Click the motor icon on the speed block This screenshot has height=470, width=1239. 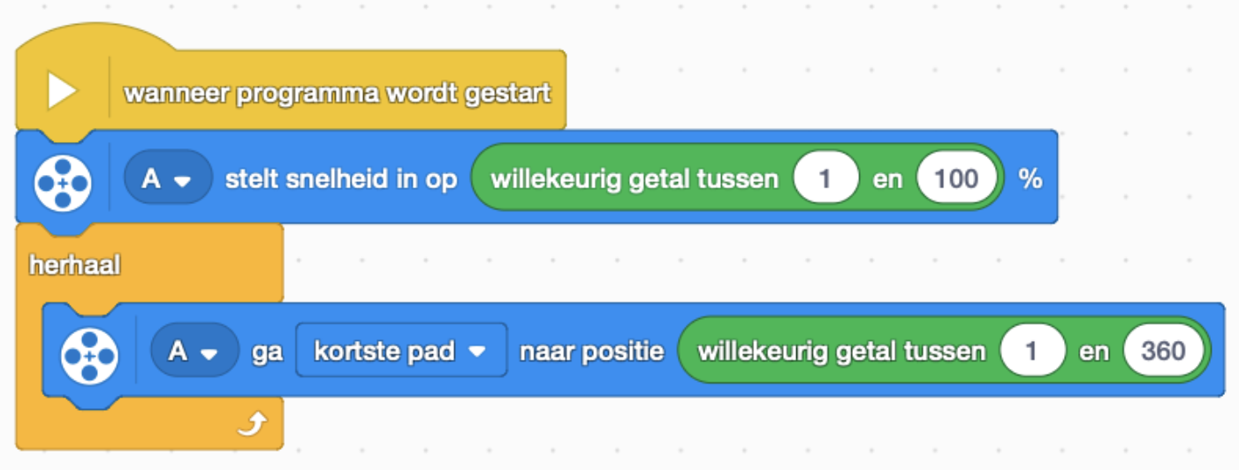pos(62,181)
